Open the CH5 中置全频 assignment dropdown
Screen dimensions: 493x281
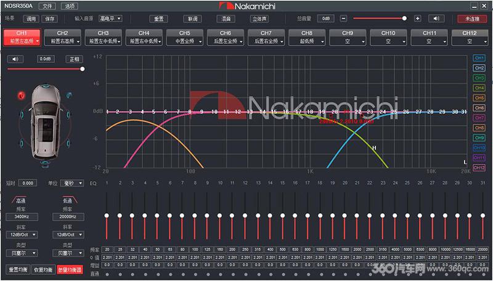tap(184, 41)
